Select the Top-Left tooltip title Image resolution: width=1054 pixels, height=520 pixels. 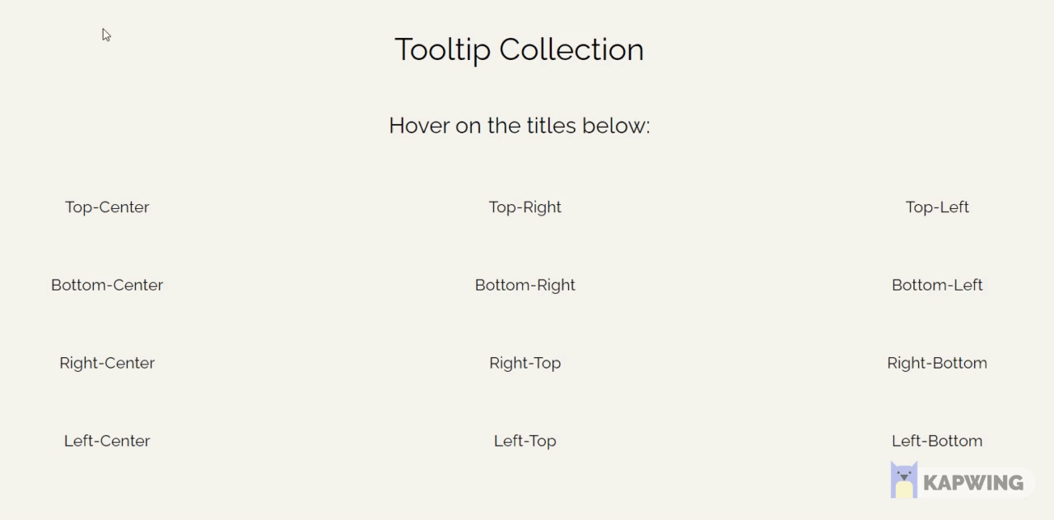[x=937, y=207]
